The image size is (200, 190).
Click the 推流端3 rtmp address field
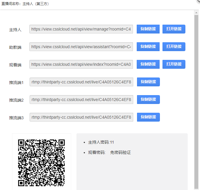pyautogui.click(x=81, y=117)
